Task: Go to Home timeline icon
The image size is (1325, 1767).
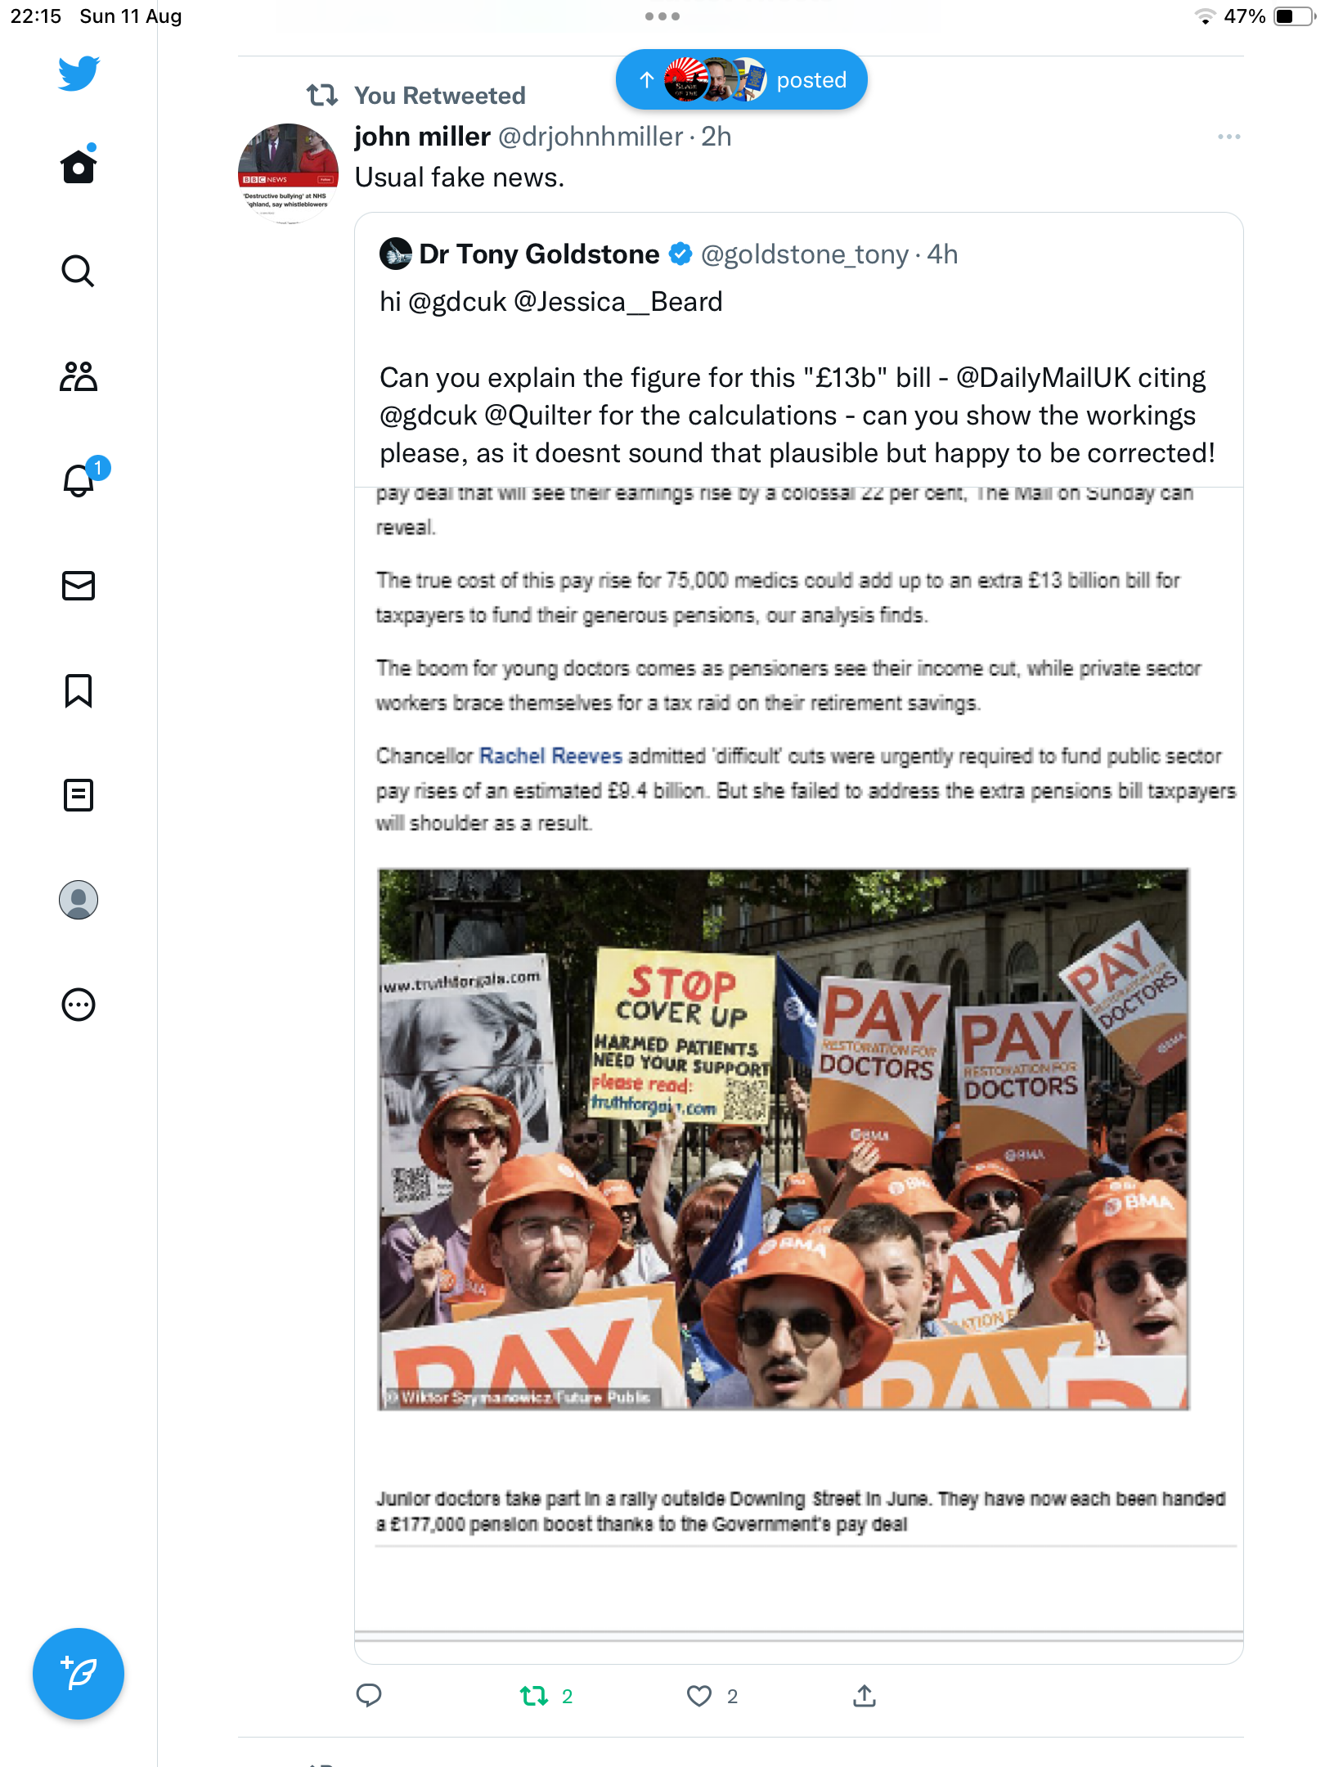Action: (79, 165)
